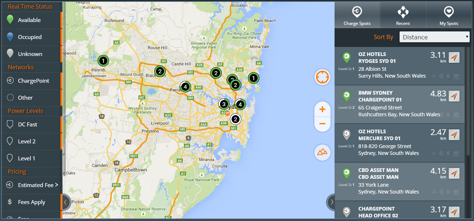Toggle the DC Fast power filter
The image size is (474, 221).
(x=32, y=125)
